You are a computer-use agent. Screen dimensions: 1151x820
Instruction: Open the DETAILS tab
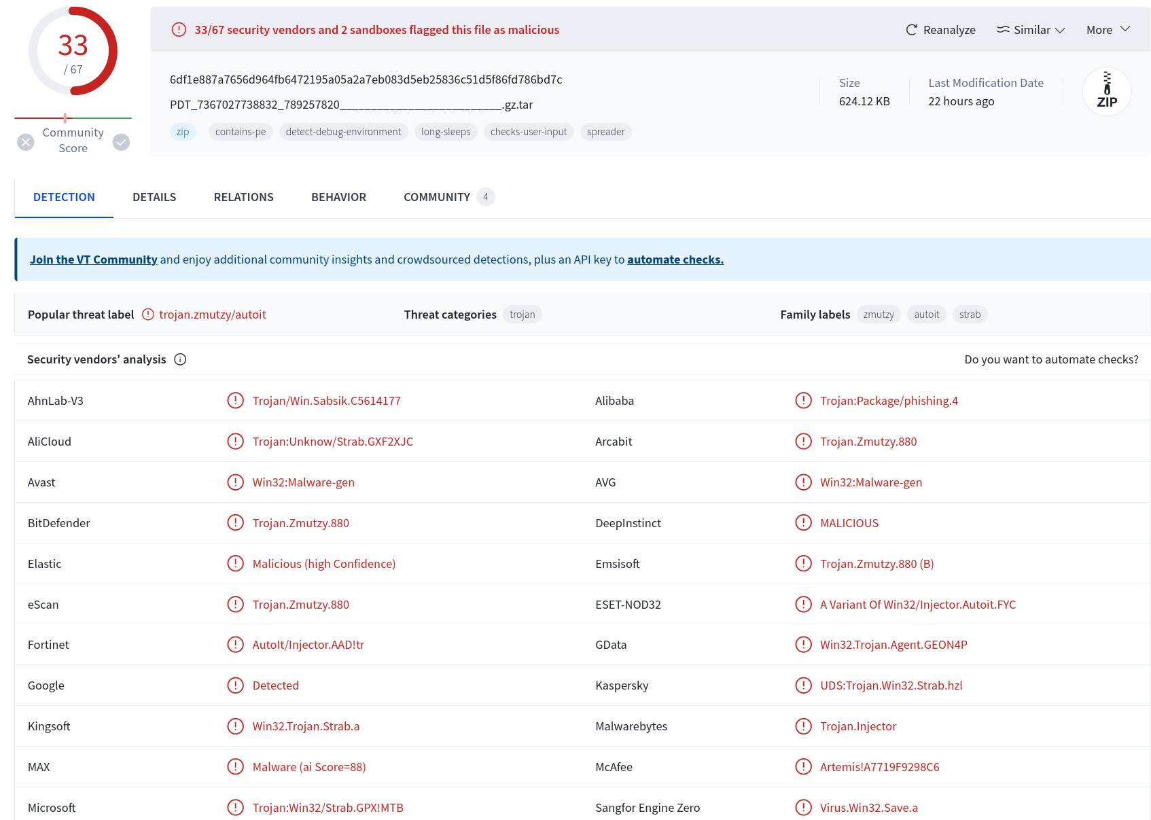(154, 197)
